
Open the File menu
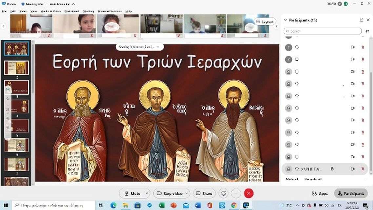(4, 11)
